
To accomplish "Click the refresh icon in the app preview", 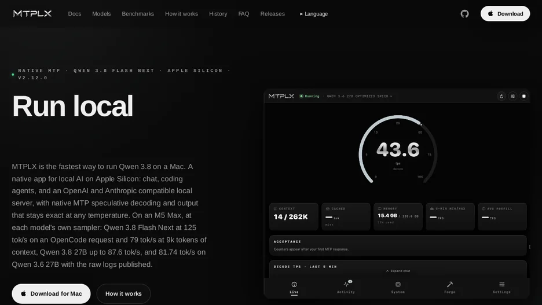I will coord(501,97).
